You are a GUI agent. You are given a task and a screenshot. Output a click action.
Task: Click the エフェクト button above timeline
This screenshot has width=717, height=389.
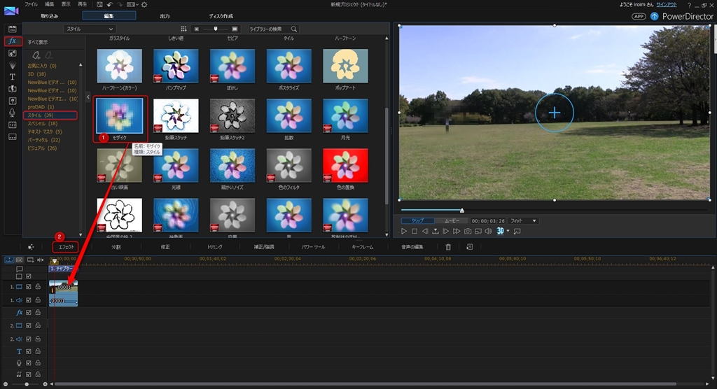66,247
